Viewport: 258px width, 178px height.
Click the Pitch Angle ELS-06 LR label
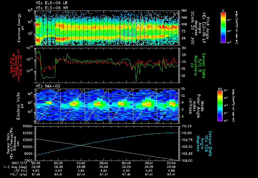(200, 28)
